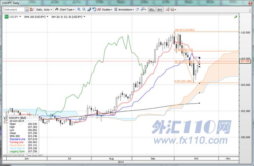254x166 pixels.
Task: Click the instrument browse button icon
Action: tap(27, 10)
